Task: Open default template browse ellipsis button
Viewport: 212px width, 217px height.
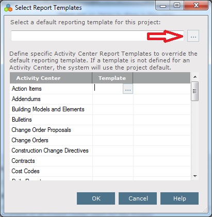Action: (x=193, y=36)
